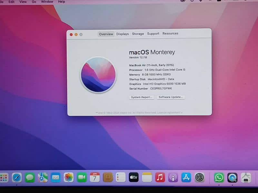Open Apple TV app in Dock
The width and height of the screenshot is (258, 193).
[x=134, y=177]
